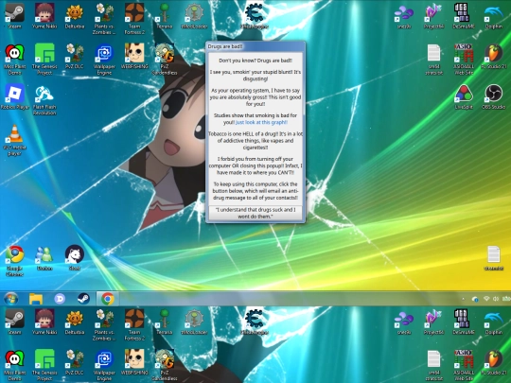Open the LiveSplit desktop shortcut
511x383 pixels.
[464, 96]
